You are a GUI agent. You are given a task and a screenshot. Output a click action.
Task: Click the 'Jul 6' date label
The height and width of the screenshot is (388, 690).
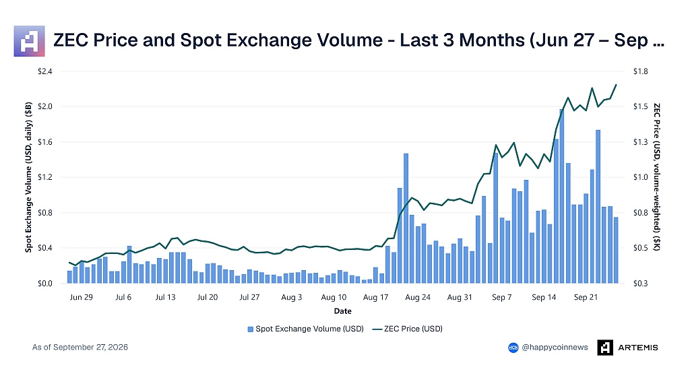coord(123,297)
